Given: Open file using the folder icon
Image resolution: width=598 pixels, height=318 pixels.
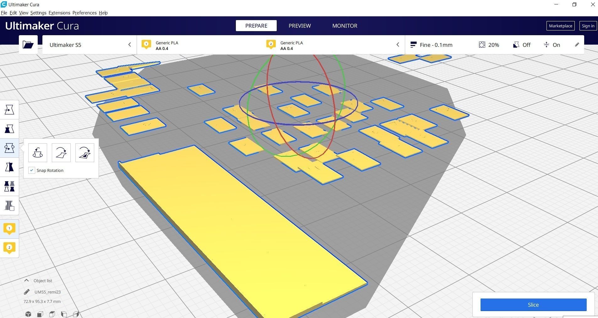Looking at the screenshot, I should (x=28, y=45).
